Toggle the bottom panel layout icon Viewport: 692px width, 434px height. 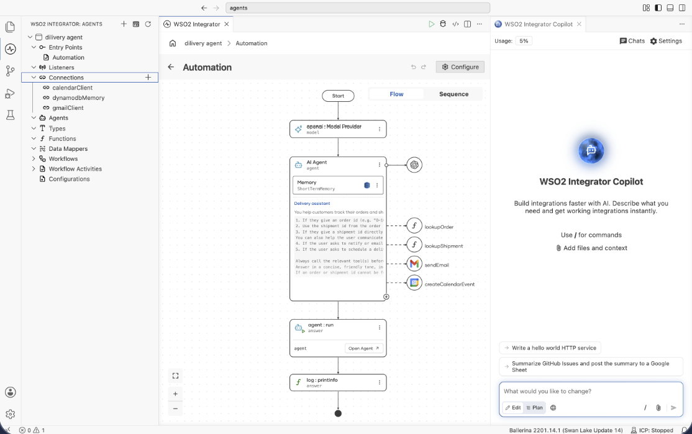pos(670,8)
